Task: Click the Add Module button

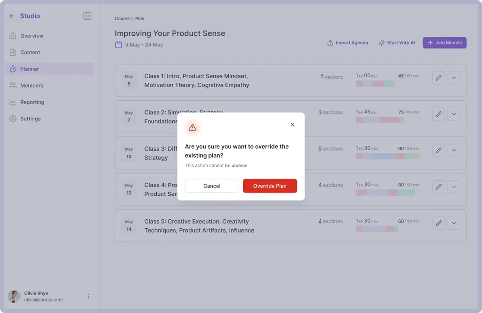Action: coord(444,43)
